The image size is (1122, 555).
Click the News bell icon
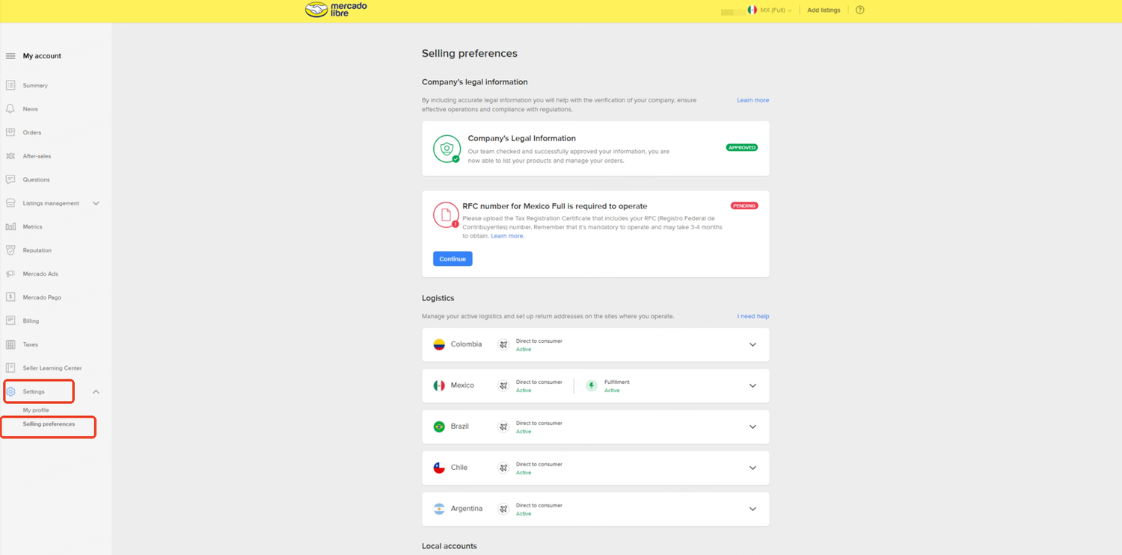(10, 109)
